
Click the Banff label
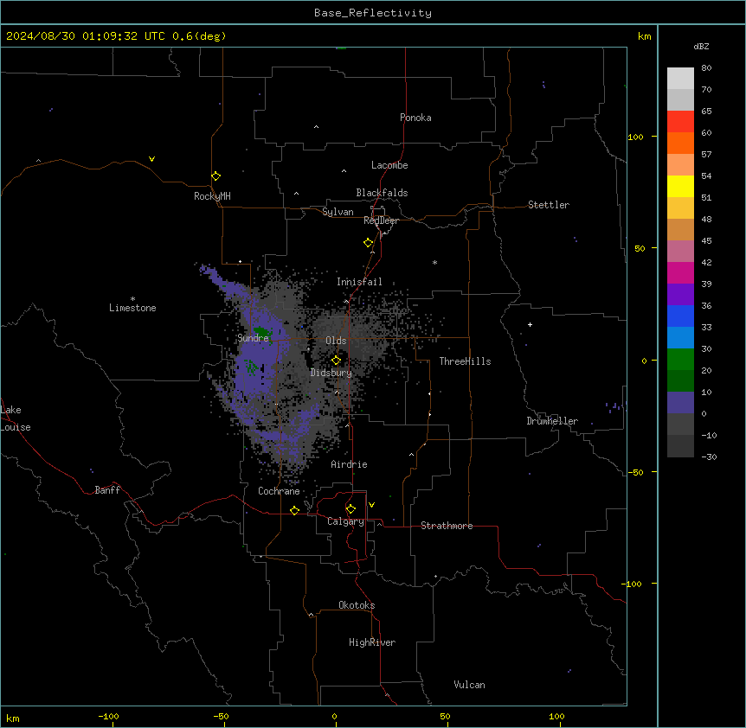[x=107, y=490]
